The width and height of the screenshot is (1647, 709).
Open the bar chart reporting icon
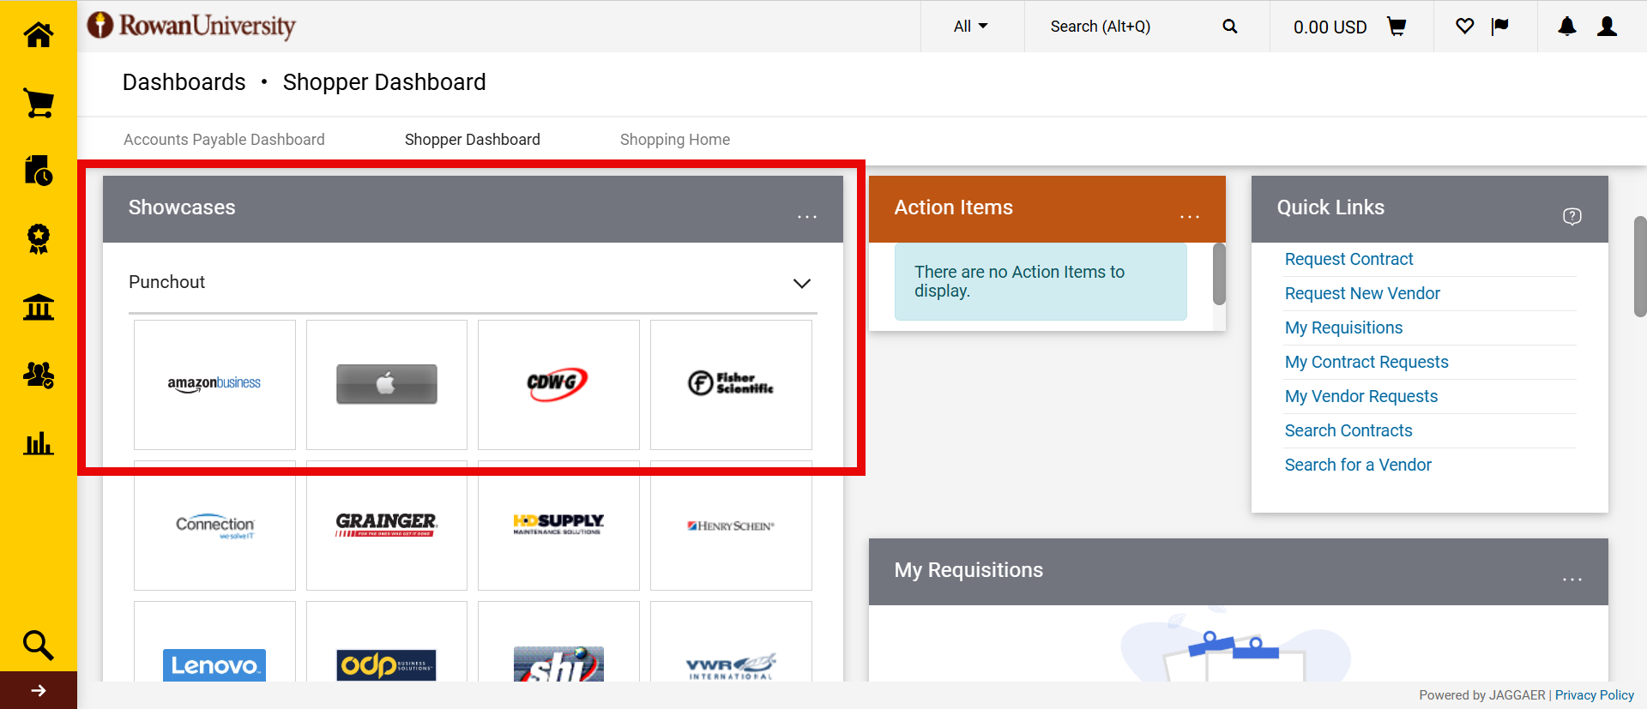coord(39,443)
